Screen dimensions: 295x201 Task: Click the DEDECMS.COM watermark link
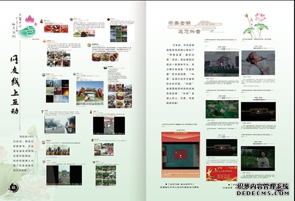coord(263,193)
